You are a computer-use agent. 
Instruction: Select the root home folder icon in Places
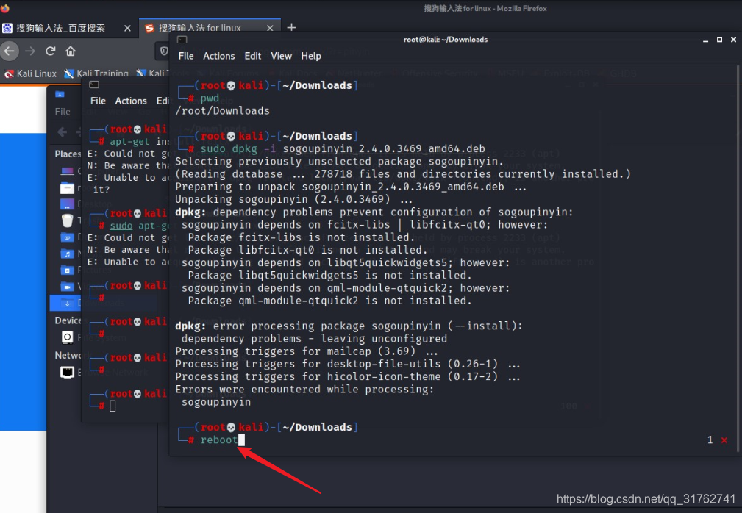(x=67, y=189)
